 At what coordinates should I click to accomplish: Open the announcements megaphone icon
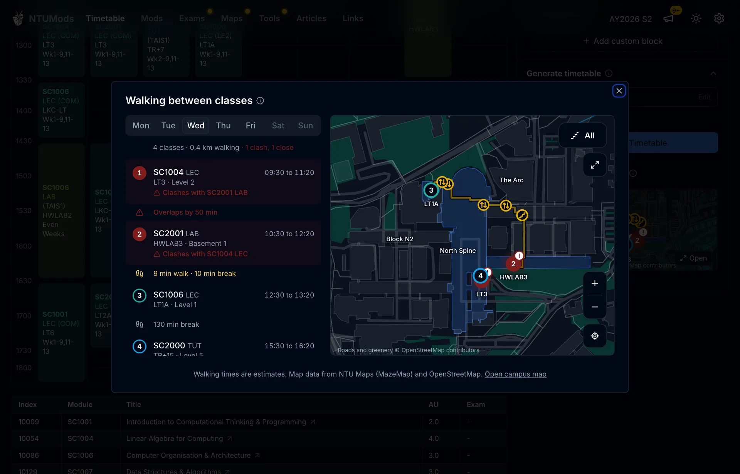coord(668,18)
